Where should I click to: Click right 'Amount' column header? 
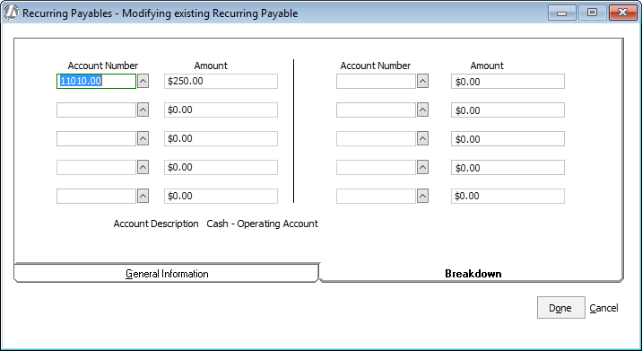[487, 66]
